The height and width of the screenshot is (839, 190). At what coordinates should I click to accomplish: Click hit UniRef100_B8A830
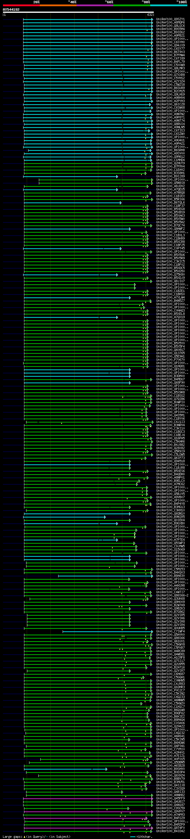click(170, 576)
